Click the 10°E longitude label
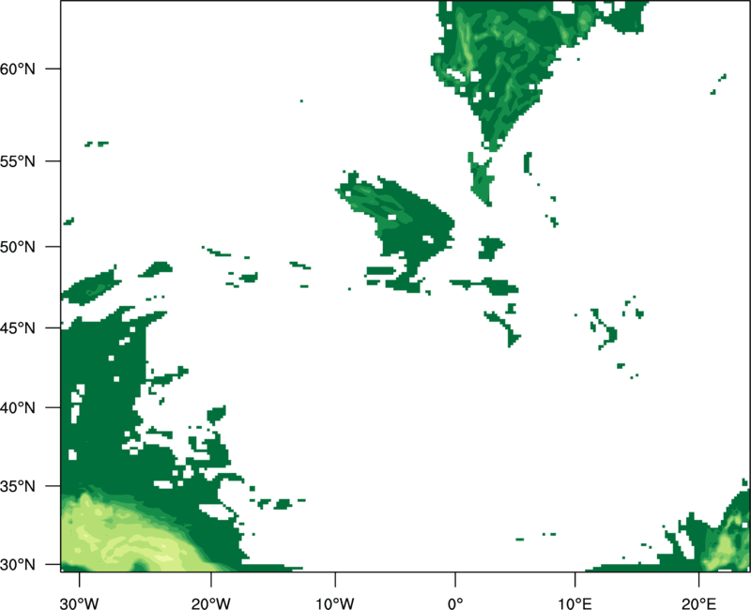Image resolution: width=751 pixels, height=610 pixels. tap(575, 603)
